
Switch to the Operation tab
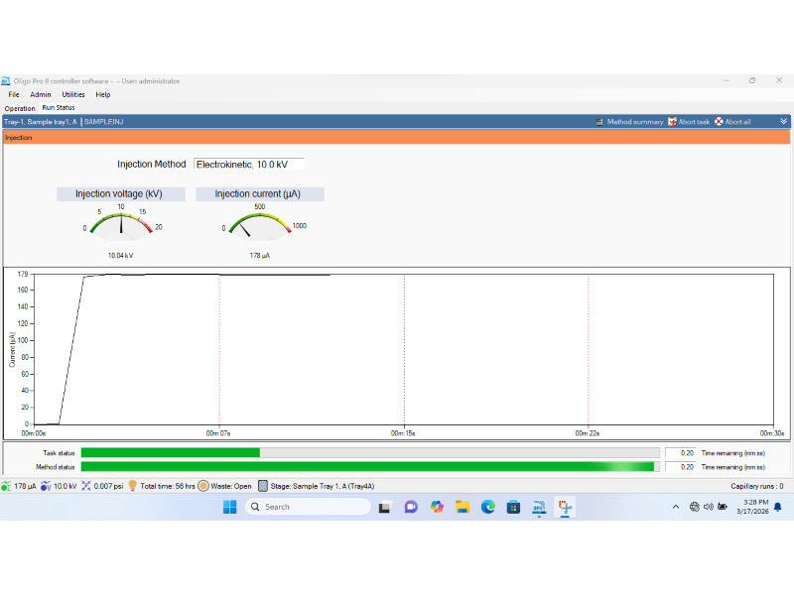(20, 108)
